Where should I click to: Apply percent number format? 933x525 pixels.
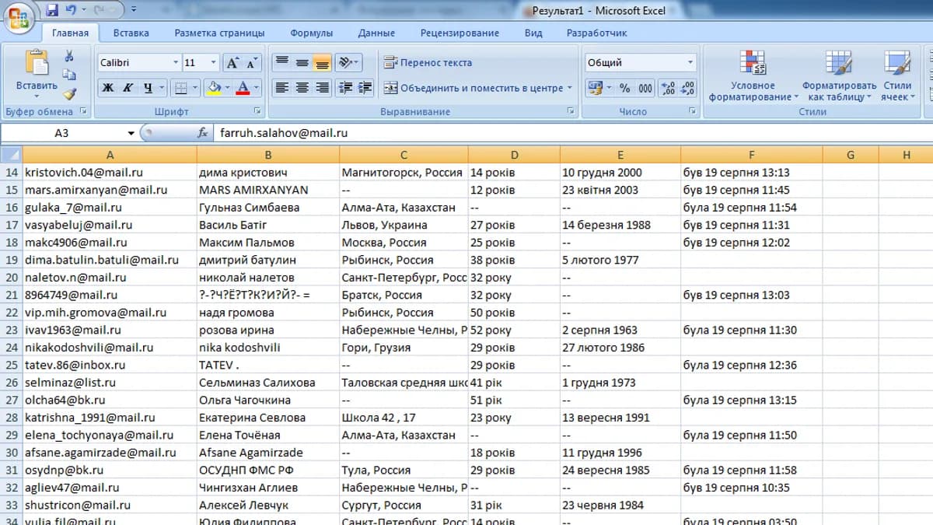(x=624, y=88)
